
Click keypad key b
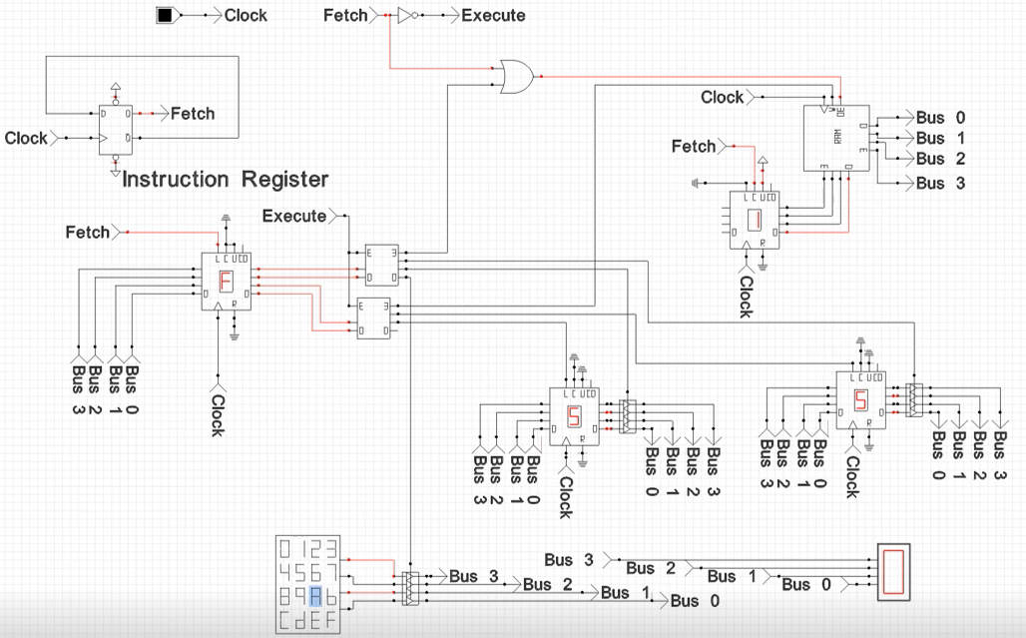(331, 596)
